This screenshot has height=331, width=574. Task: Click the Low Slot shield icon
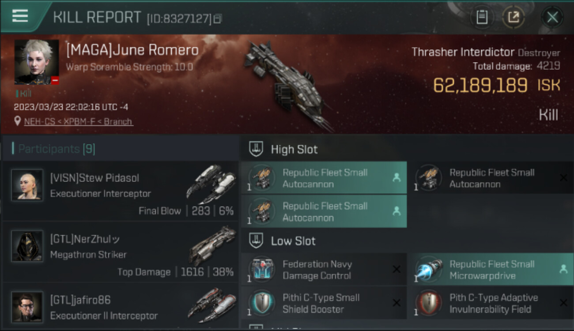pos(256,241)
